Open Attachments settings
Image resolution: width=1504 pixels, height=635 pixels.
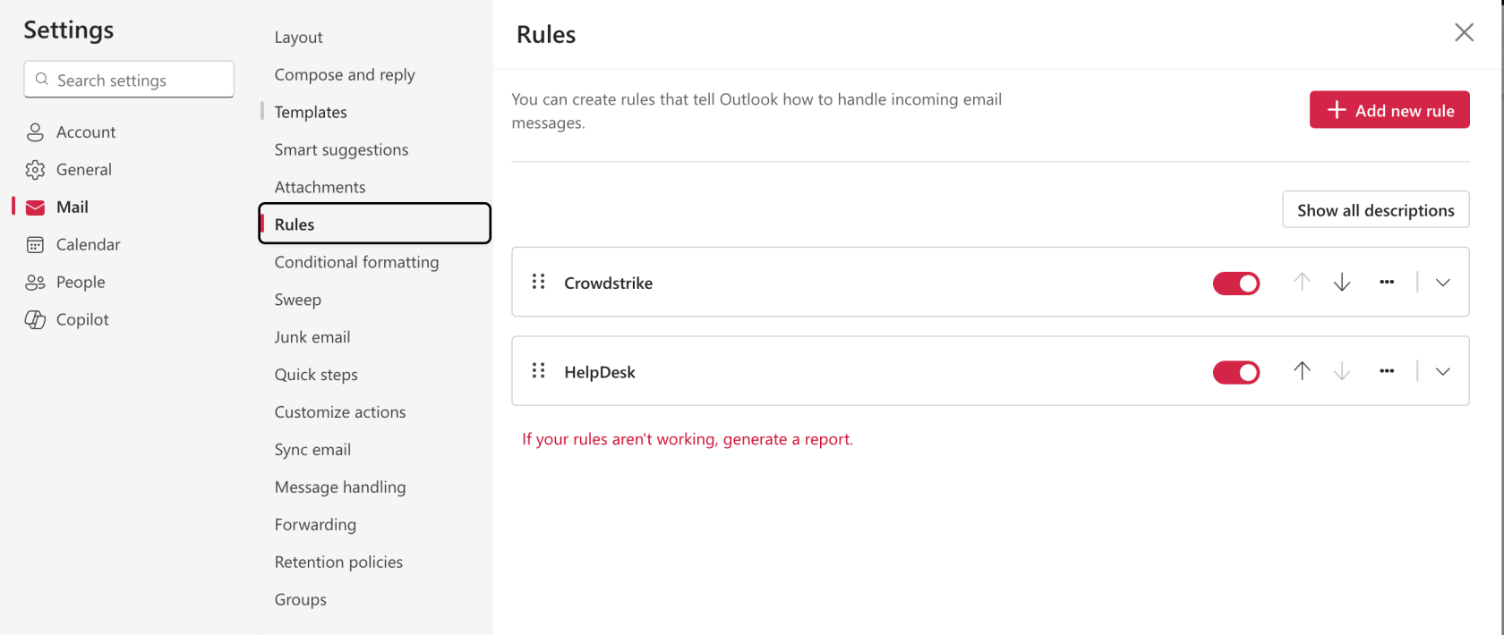pyautogui.click(x=320, y=188)
